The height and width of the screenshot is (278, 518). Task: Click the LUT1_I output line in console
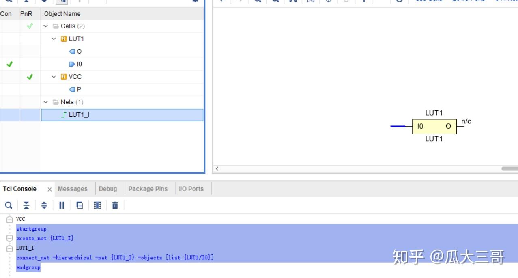coord(25,248)
